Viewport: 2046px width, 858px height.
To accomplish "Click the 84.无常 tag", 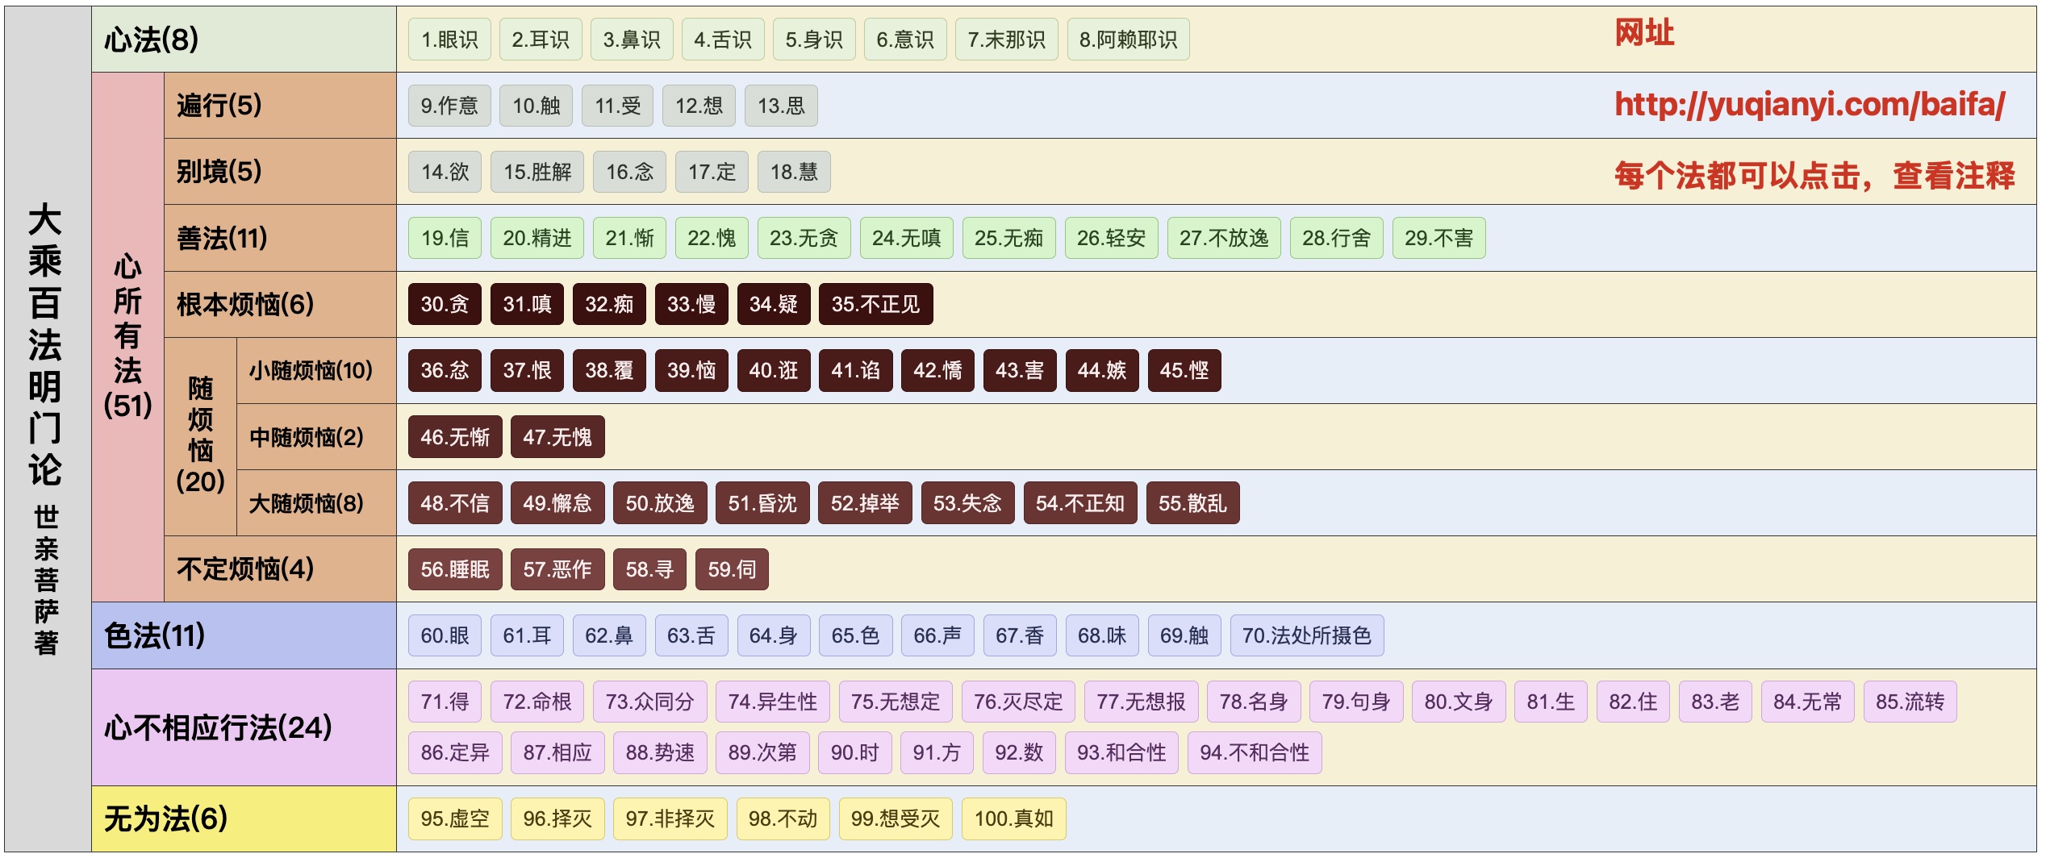I will click(1807, 702).
